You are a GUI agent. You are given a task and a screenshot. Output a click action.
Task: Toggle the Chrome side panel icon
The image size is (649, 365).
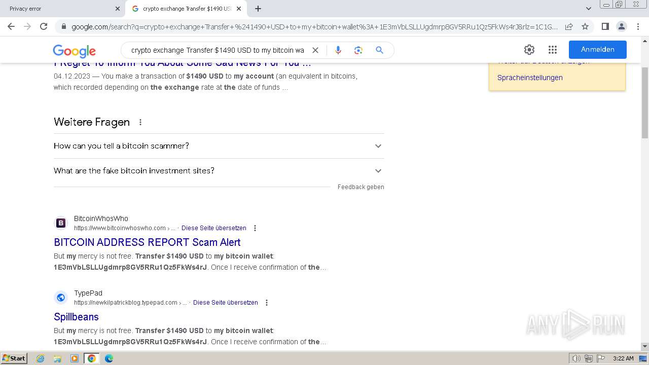click(x=605, y=26)
